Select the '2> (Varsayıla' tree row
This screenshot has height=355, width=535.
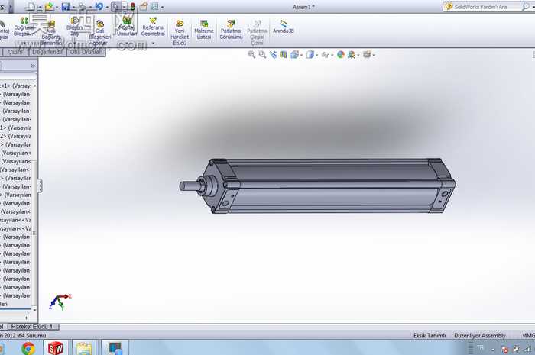tap(16, 137)
